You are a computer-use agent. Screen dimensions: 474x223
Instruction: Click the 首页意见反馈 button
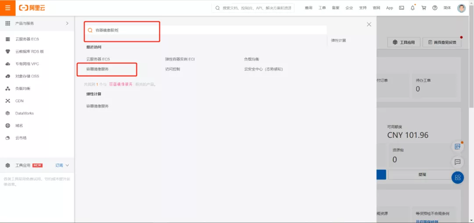point(442,42)
